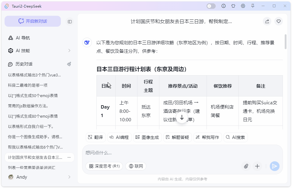The width and height of the screenshot is (292, 188).
Task: Click the 图像生成 quick action button
Action: click(x=147, y=137)
